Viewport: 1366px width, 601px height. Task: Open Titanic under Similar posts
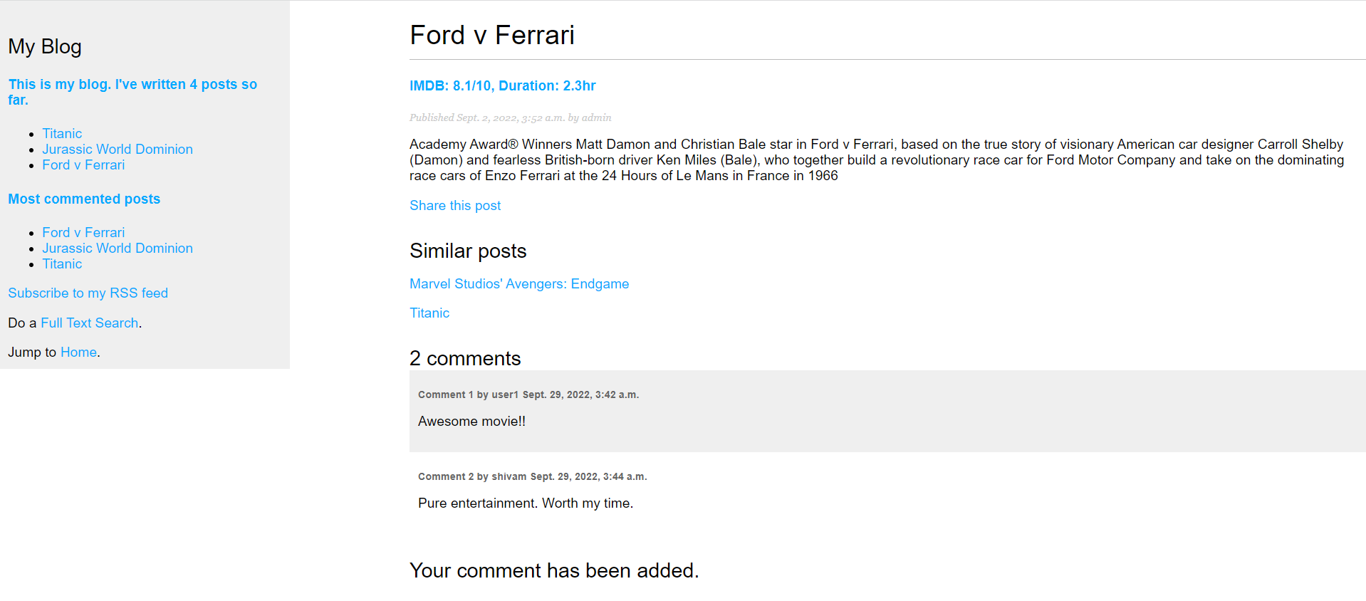(429, 313)
